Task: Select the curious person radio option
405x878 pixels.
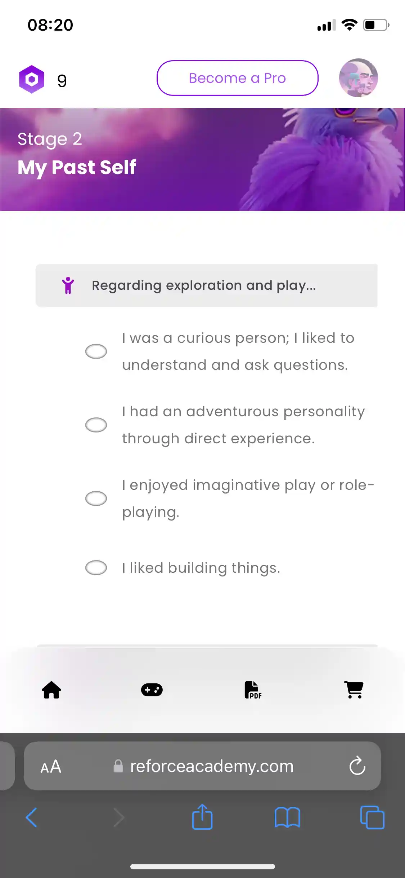Action: (x=96, y=351)
